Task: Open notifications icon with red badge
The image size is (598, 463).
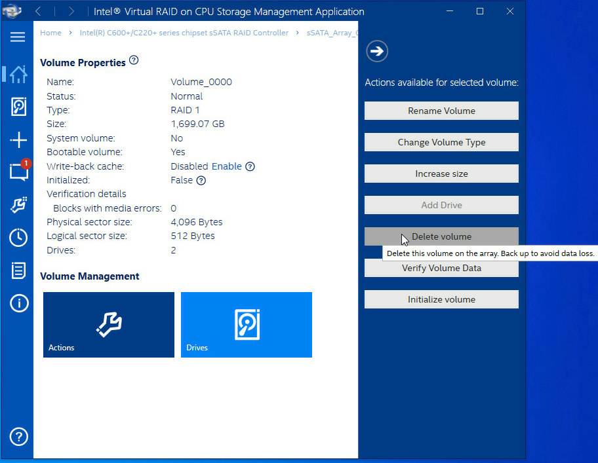Action: point(19,170)
